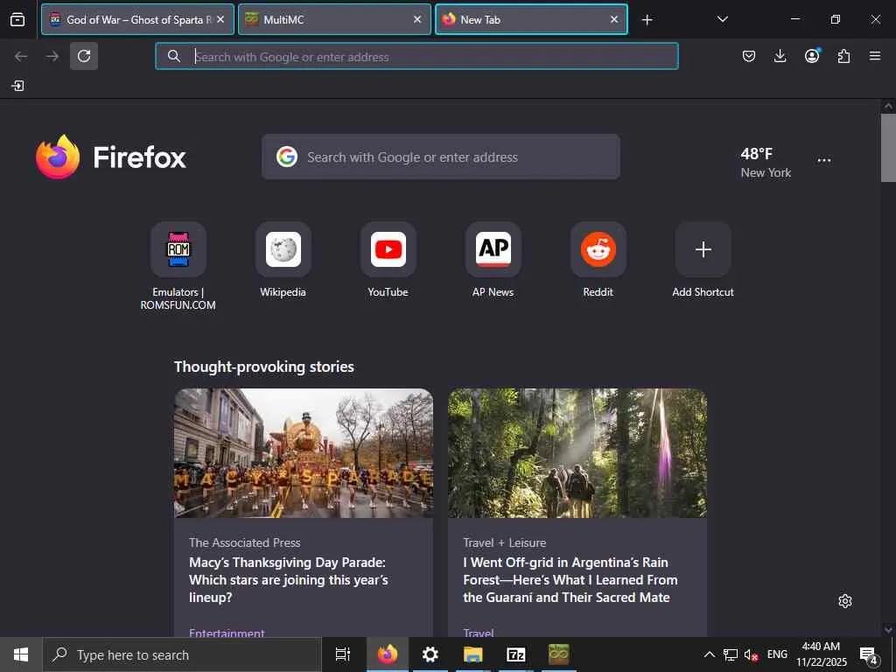The height and width of the screenshot is (672, 896).
Task: Open a new tab with plus button
Action: [647, 20]
